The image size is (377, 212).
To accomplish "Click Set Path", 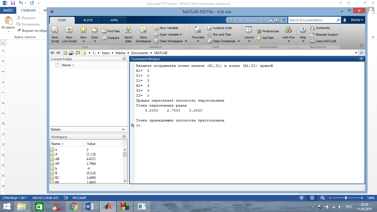I will coord(265,38).
